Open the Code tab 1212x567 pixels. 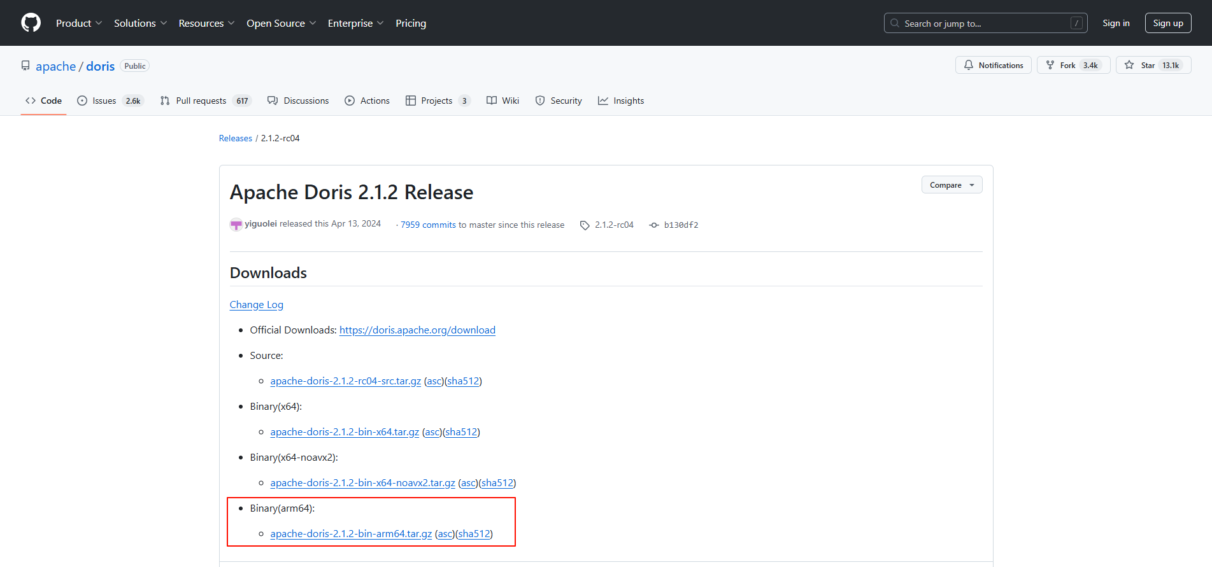coord(43,101)
